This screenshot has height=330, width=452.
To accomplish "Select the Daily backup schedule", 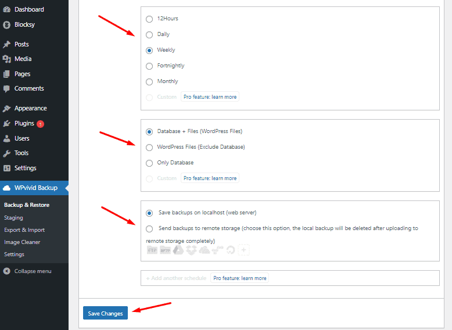I will tap(149, 35).
